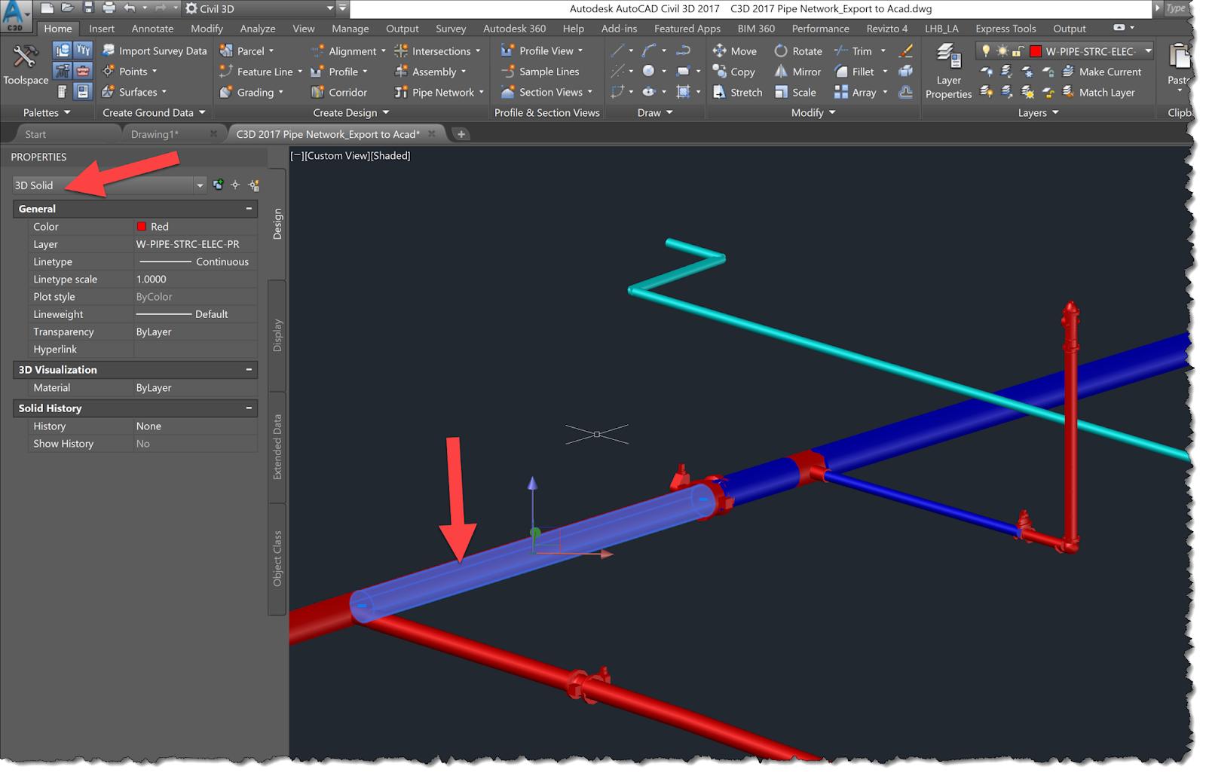Click the Red color property swatch

click(142, 227)
